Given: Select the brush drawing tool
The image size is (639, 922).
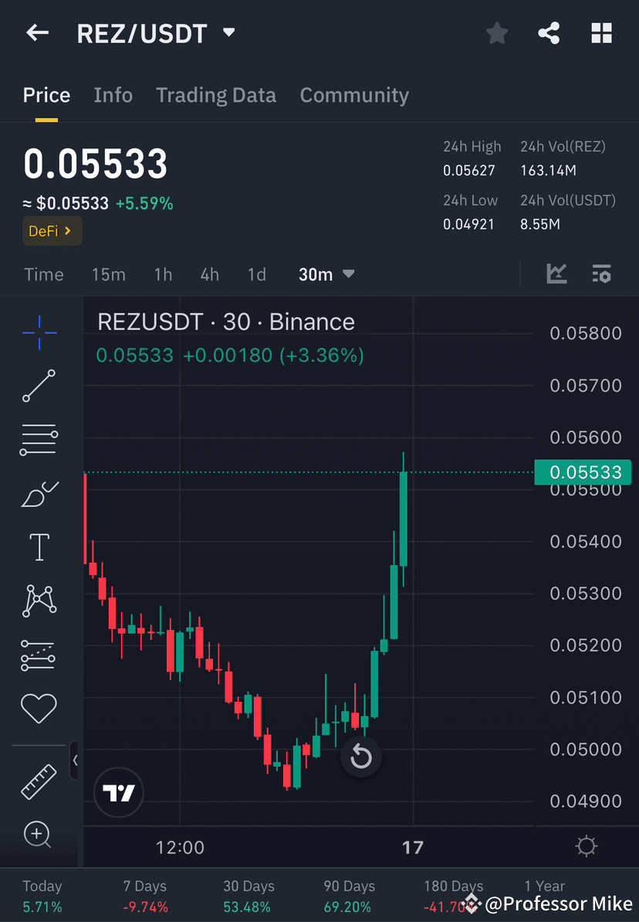Looking at the screenshot, I should click(x=39, y=493).
